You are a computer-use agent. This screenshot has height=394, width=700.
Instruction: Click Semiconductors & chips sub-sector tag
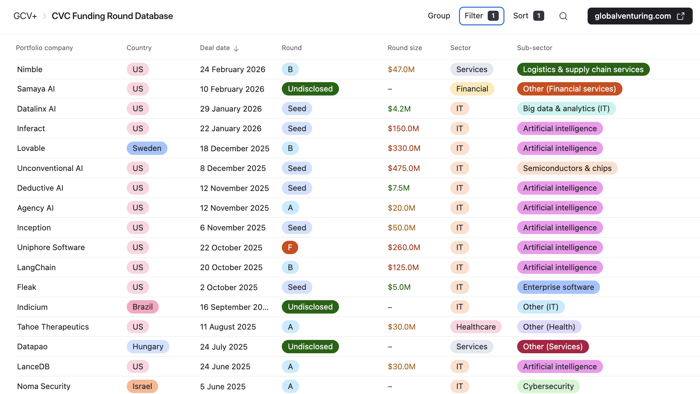(x=567, y=168)
